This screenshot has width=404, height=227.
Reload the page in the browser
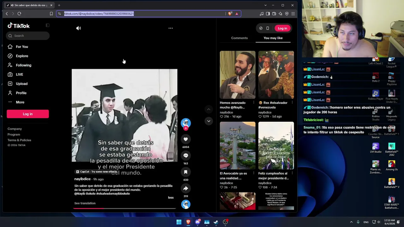(x=19, y=14)
